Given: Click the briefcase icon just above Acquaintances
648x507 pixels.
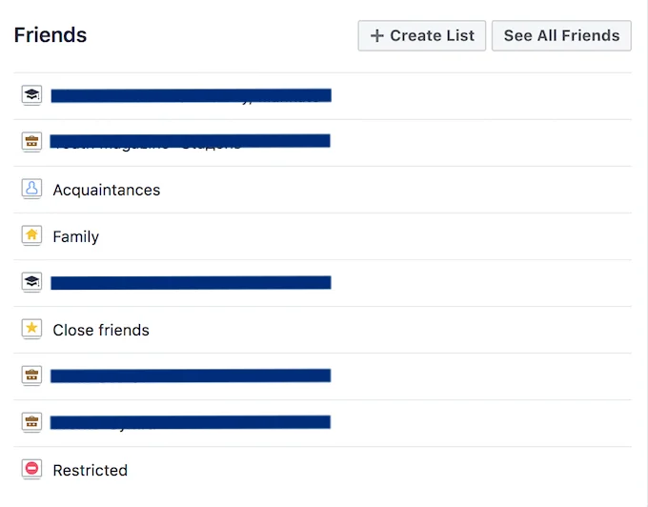Looking at the screenshot, I should coord(31,141).
